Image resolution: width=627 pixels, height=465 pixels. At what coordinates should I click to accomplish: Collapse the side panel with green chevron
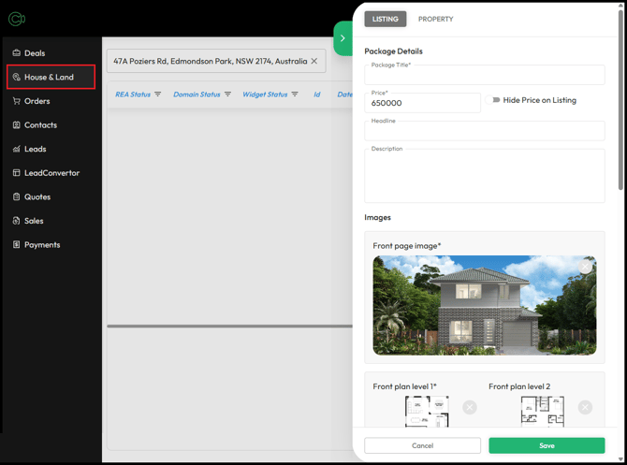point(343,38)
